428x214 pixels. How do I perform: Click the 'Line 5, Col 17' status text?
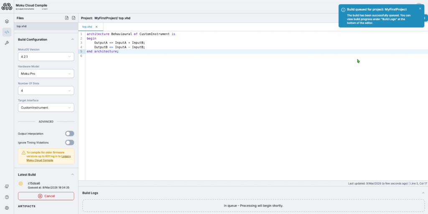pyautogui.click(x=419, y=184)
